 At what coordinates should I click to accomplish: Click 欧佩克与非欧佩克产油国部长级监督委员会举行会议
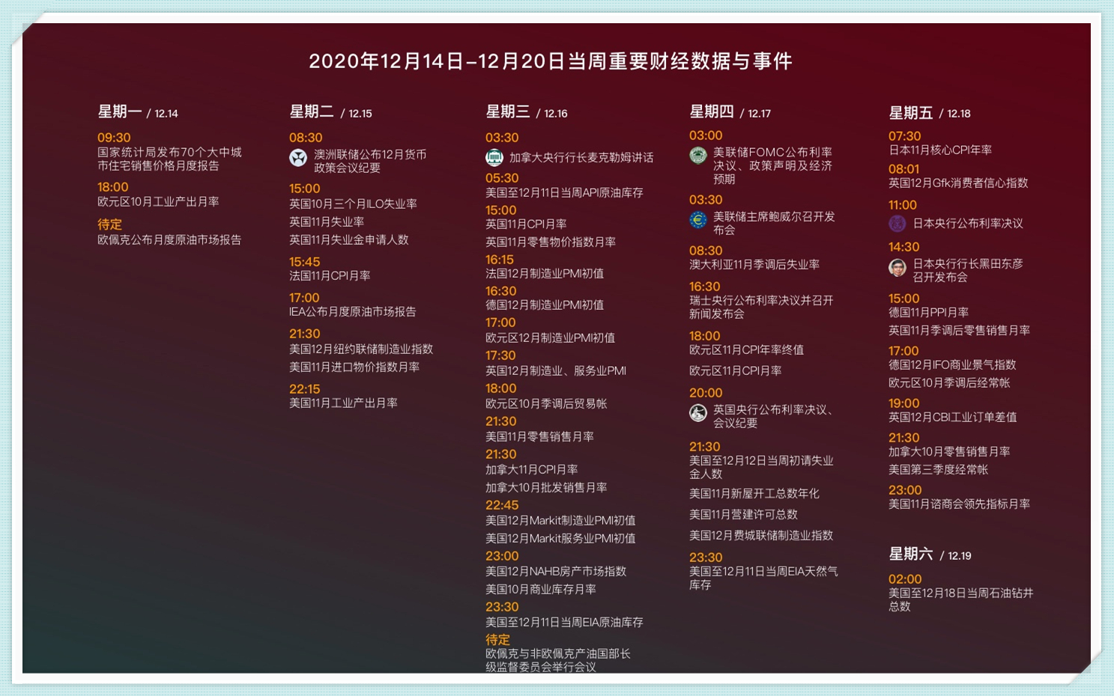pos(558,660)
